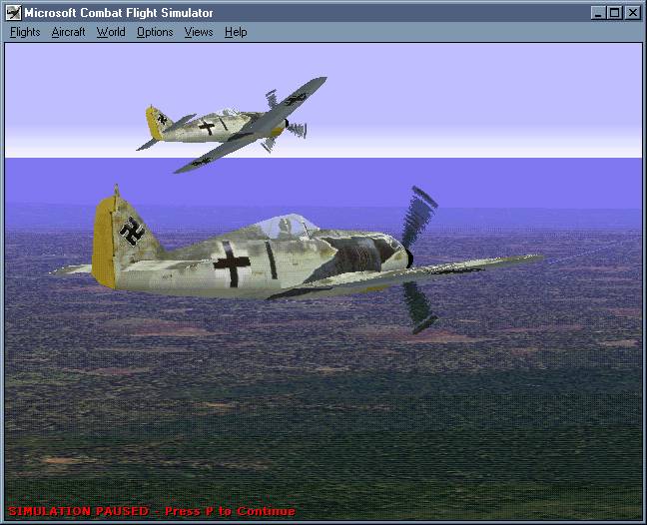
Task: Click the 'Microsoft Combat Flight Simulator' window title
Action: click(x=119, y=13)
